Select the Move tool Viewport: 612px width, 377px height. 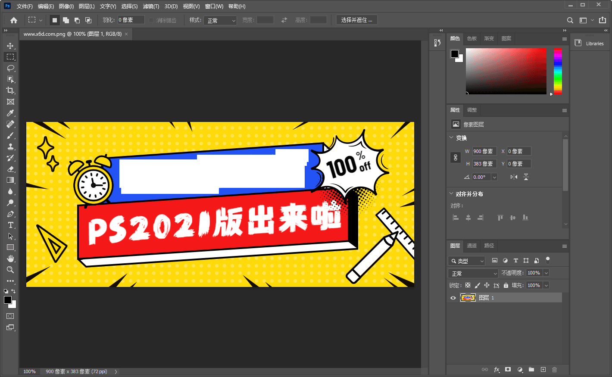point(10,46)
